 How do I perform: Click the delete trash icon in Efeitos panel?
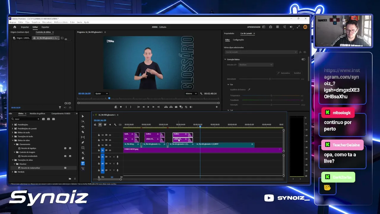[75, 179]
